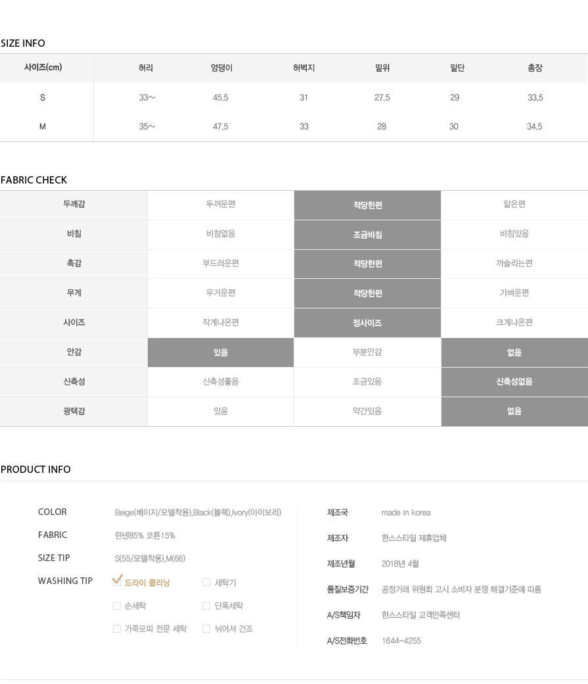588x684 pixels.
Task: Check the 드라이 클리닝 washing tip checkbox
Action: tap(117, 582)
